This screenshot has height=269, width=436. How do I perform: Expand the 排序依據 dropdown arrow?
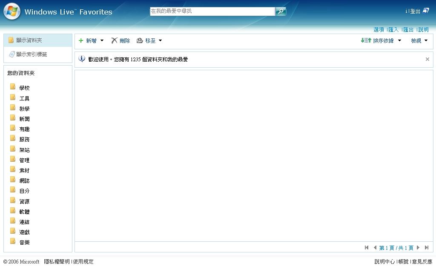click(x=399, y=40)
